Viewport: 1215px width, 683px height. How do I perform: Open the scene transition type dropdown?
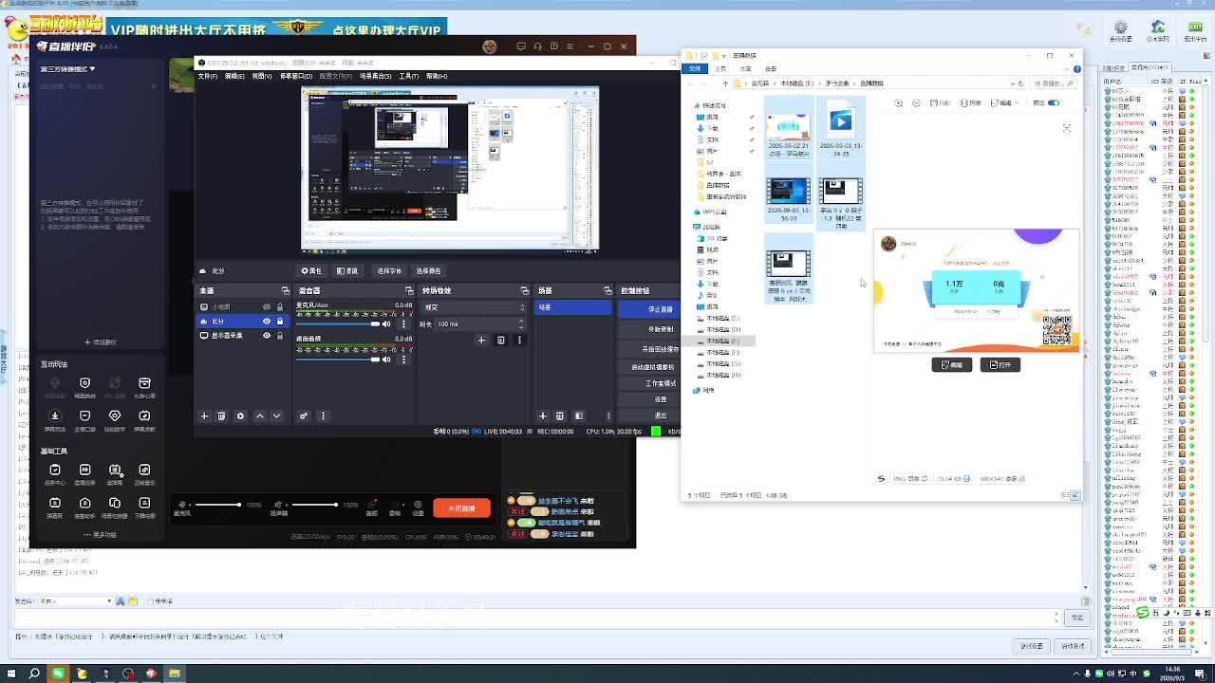coord(474,307)
